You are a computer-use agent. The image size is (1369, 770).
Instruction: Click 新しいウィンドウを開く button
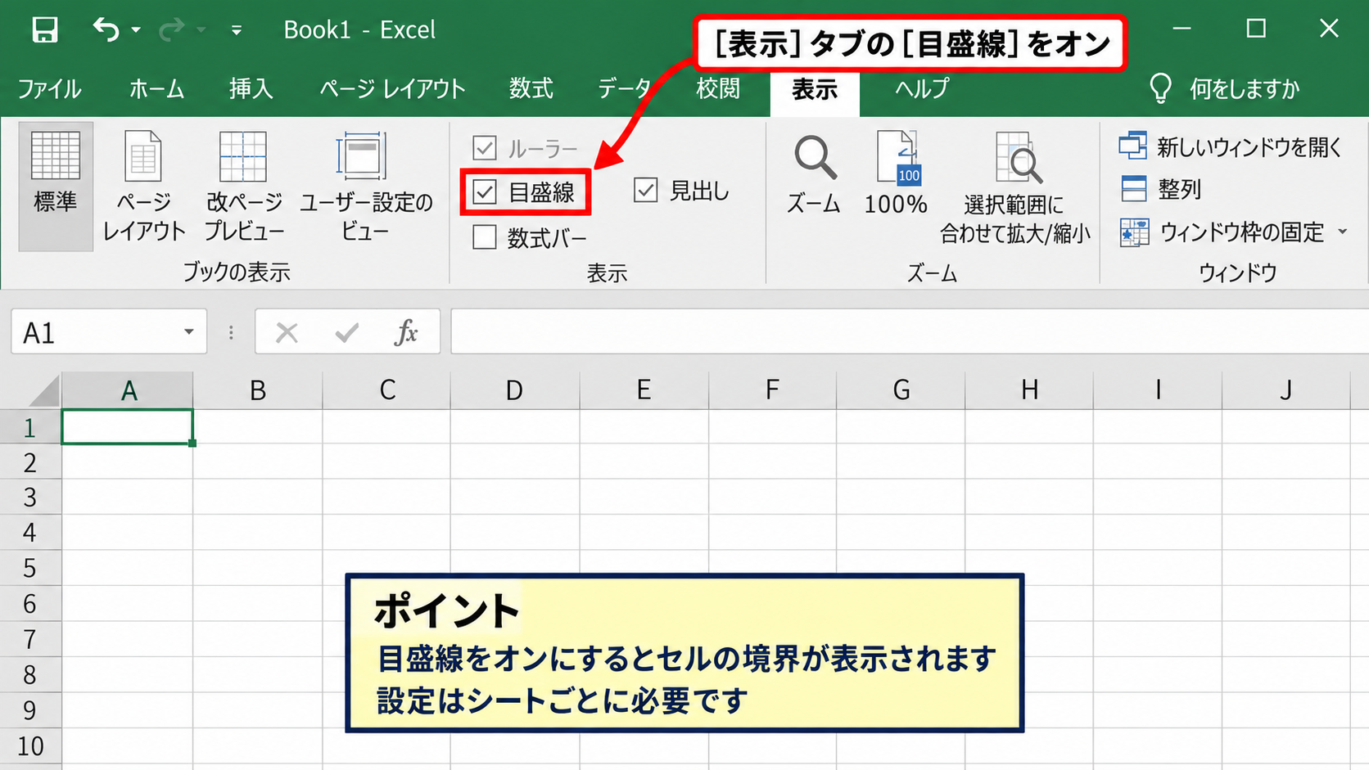(1231, 146)
